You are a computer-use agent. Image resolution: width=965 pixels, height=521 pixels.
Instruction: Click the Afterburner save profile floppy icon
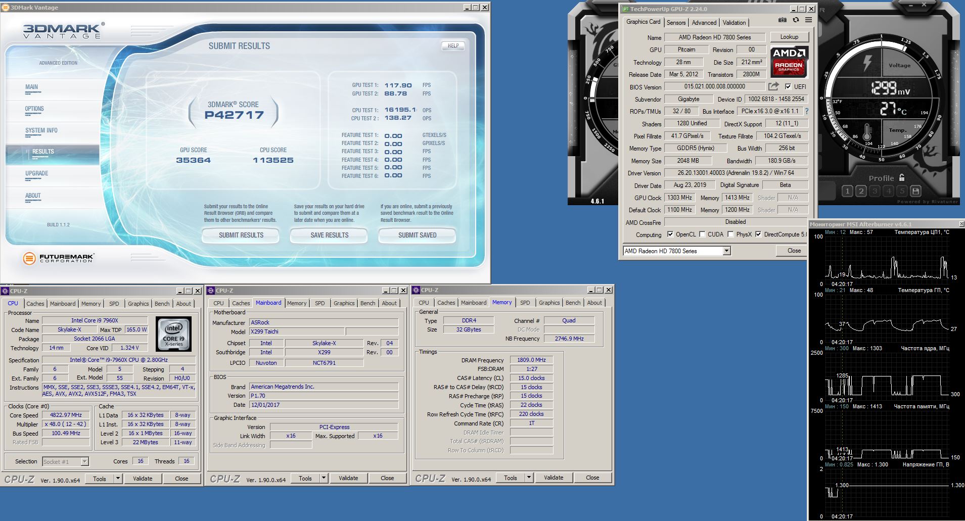tap(915, 191)
